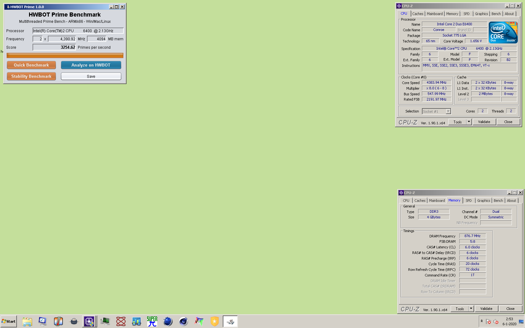Click Close button in top CPU-Z window
The image size is (525, 328).
click(508, 122)
